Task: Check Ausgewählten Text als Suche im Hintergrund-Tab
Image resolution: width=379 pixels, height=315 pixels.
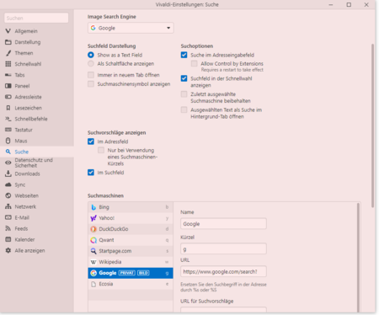Action: tap(184, 109)
